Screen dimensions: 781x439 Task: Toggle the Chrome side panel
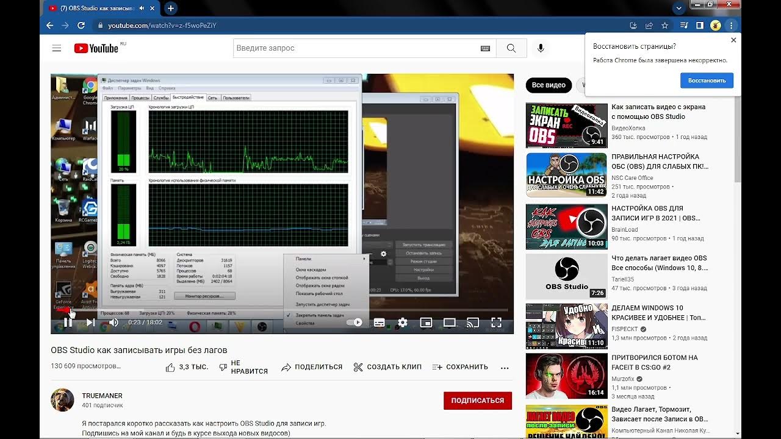700,26
